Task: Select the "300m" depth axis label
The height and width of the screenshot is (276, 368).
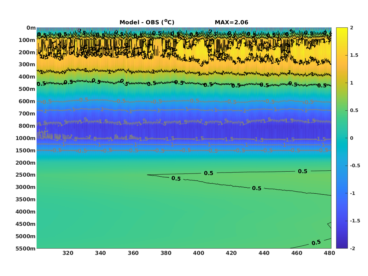Action: (27, 65)
